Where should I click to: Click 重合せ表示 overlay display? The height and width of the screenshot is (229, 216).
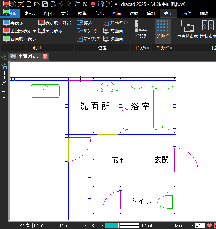pyautogui.click(x=187, y=29)
